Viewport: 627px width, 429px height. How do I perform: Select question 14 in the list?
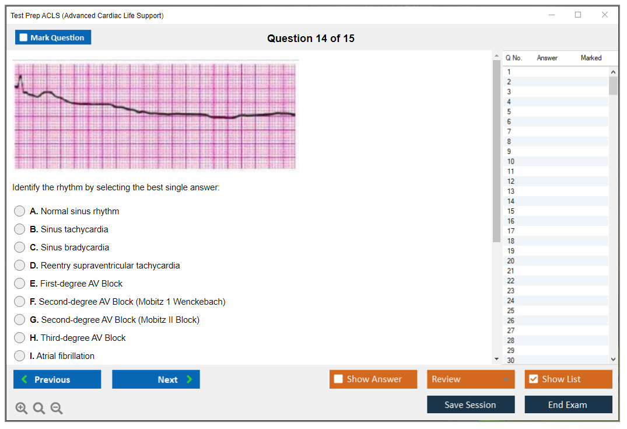click(x=511, y=201)
